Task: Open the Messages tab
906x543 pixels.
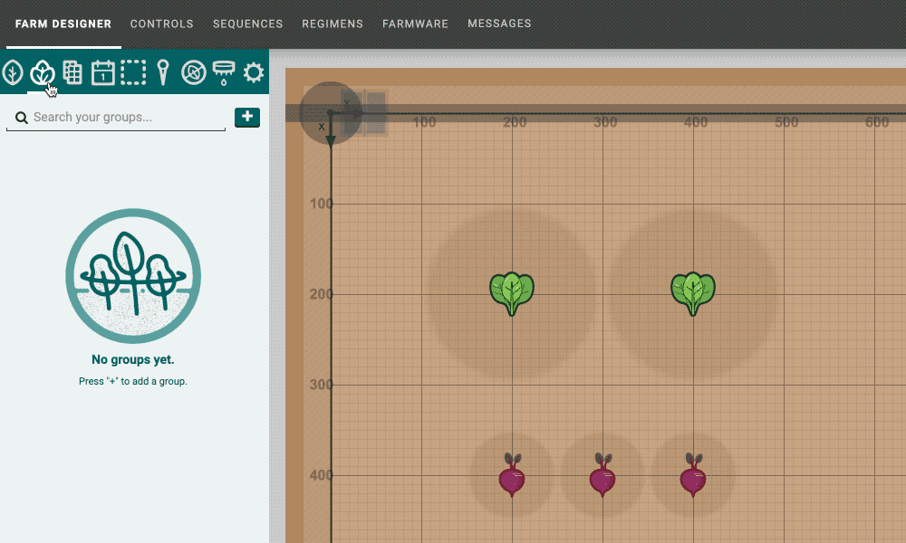Action: pyautogui.click(x=499, y=24)
